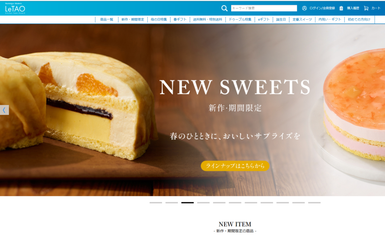Click the ログイン/会員登録 link
The height and width of the screenshot is (236, 385).
[x=322, y=8]
